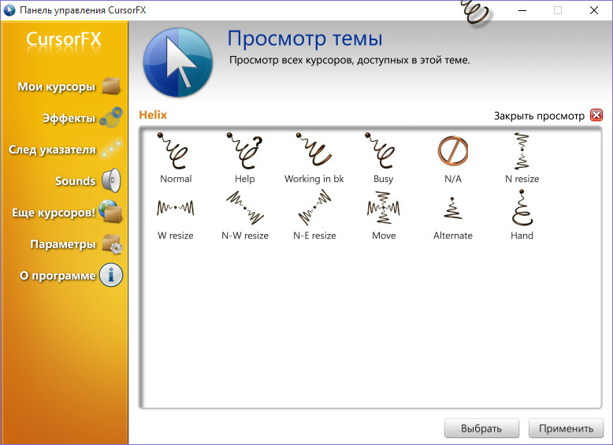Click the Применить button
The image size is (613, 445).
pyautogui.click(x=566, y=428)
